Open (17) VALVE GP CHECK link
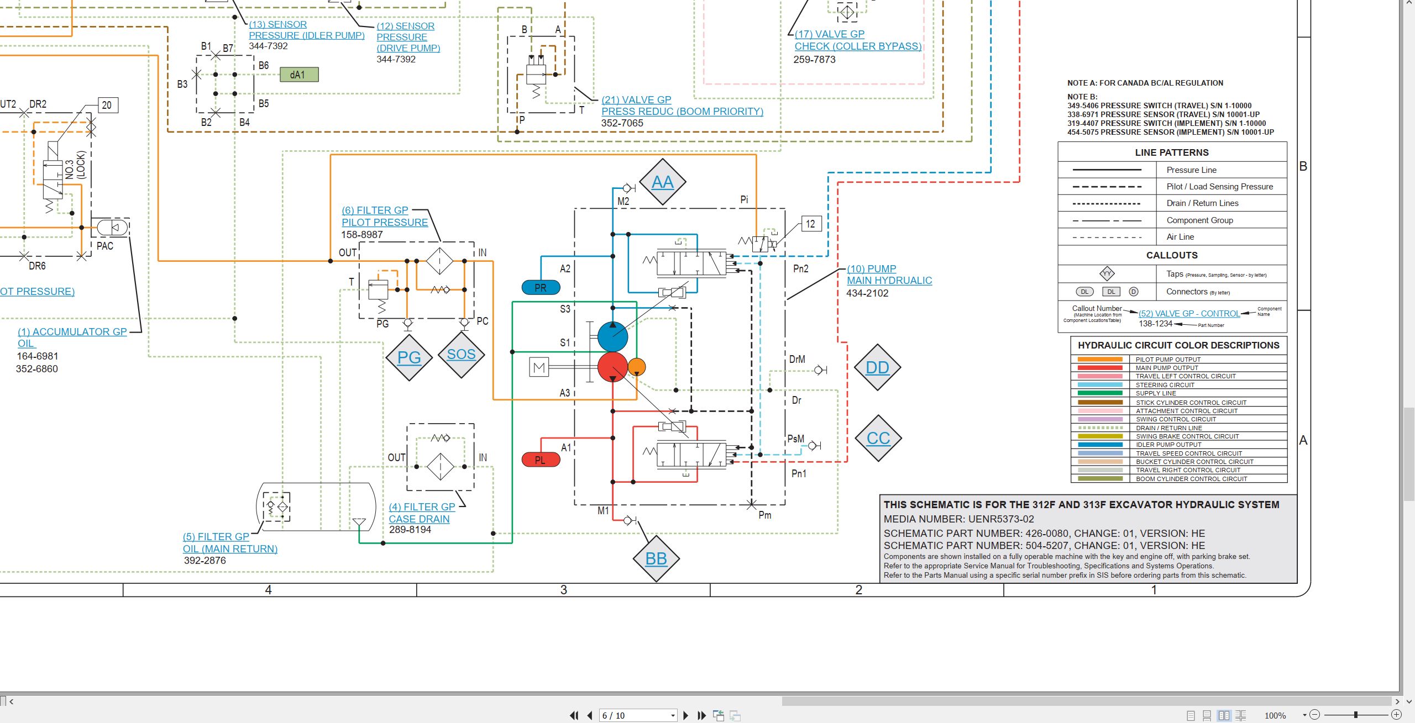Image resolution: width=1415 pixels, height=723 pixels. tap(858, 40)
